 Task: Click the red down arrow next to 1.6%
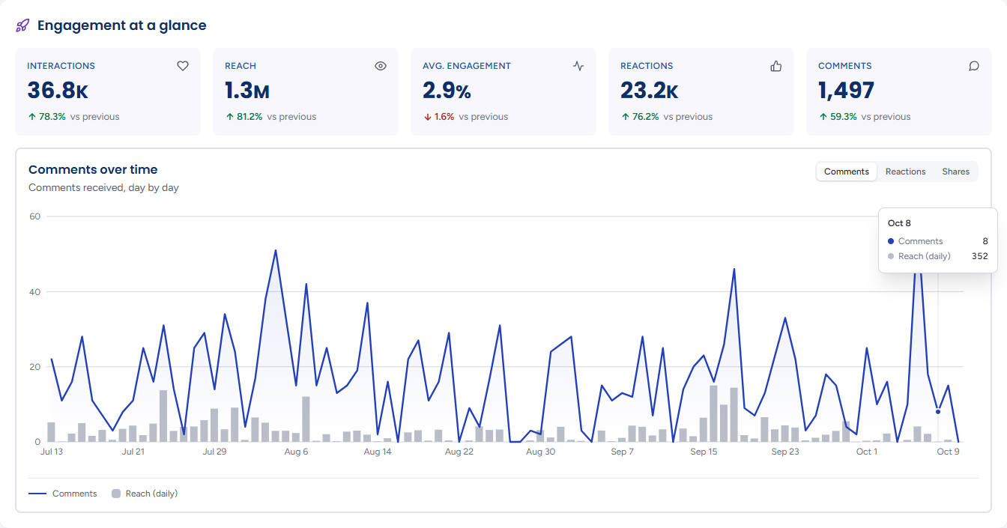[x=427, y=117]
